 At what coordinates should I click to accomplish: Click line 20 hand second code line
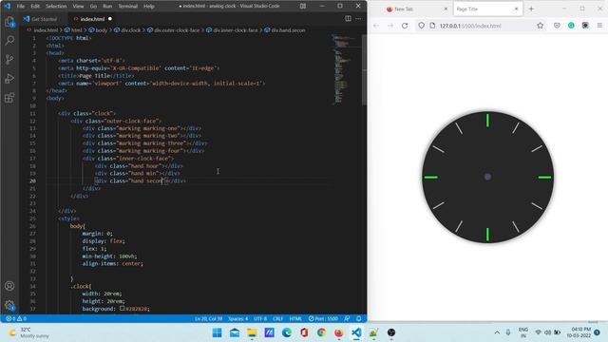(141, 181)
